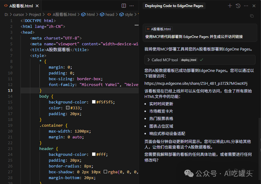Open editor more actions menu

coord(132,6)
